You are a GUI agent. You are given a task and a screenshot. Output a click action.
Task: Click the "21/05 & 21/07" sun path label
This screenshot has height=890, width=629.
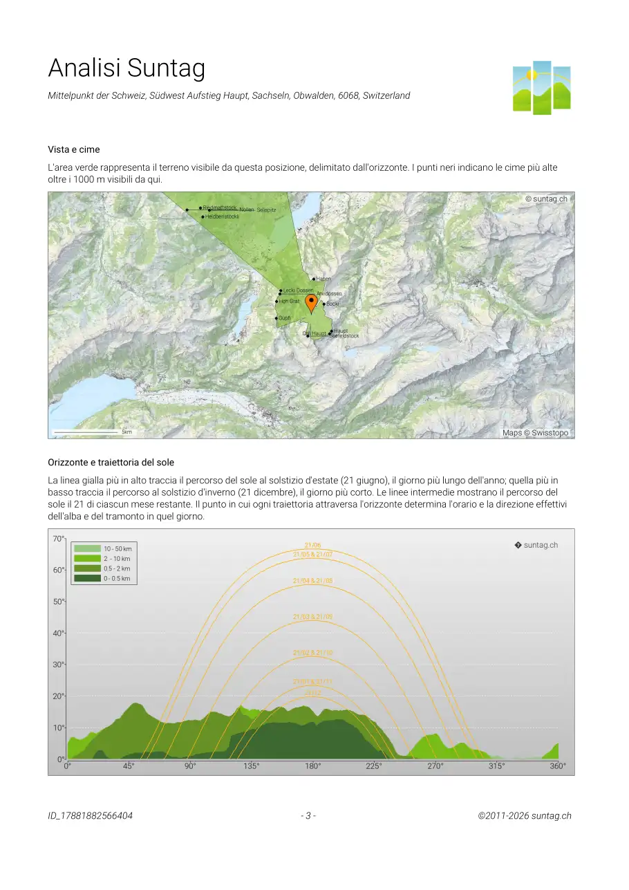click(312, 555)
